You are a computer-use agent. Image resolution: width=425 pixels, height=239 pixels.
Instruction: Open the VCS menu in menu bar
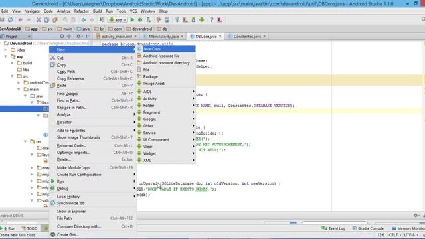coord(133,11)
